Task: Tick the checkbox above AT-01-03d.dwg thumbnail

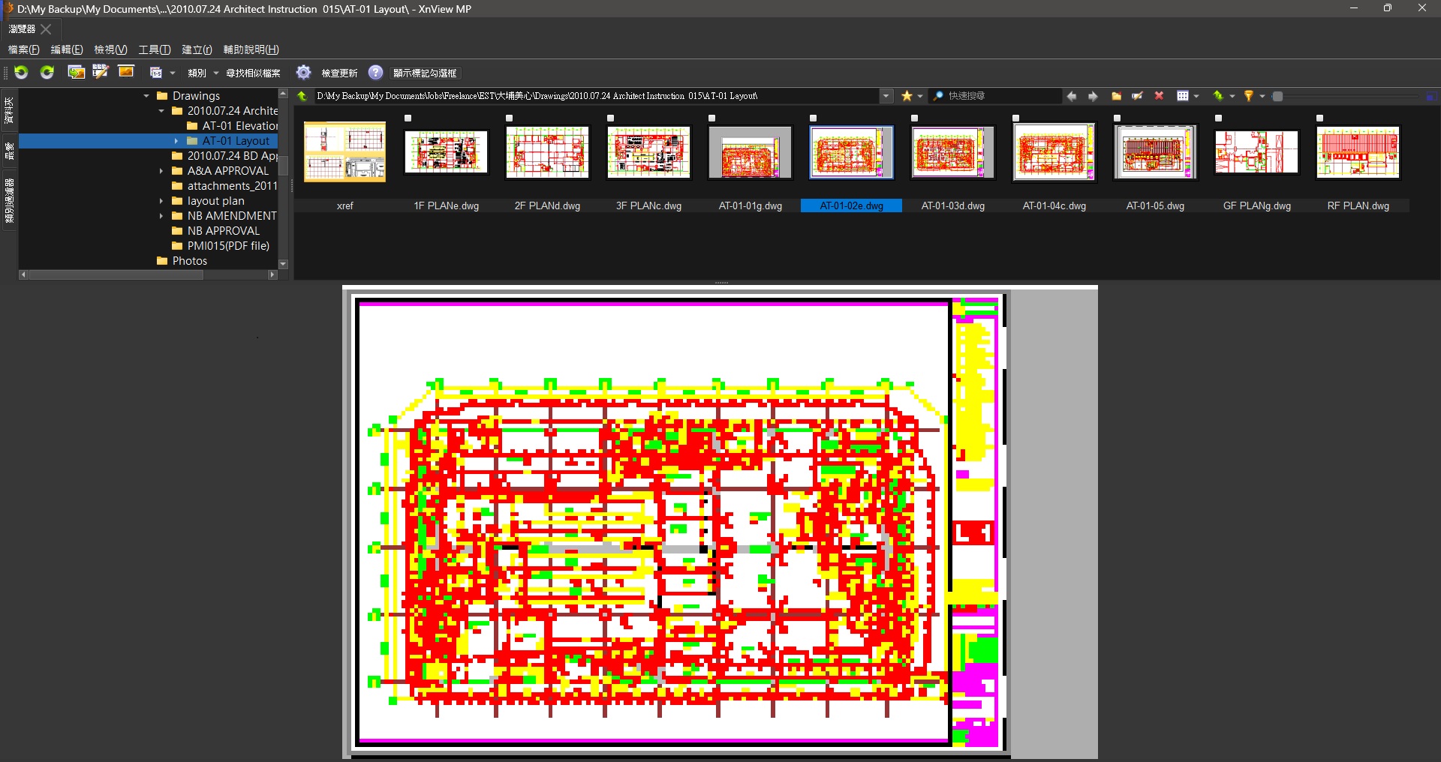Action: 915,118
